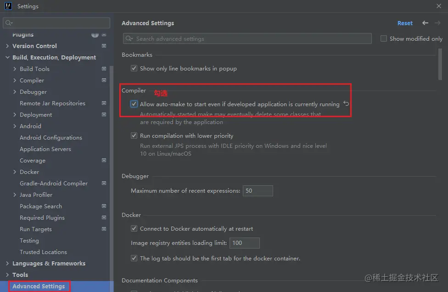Click the right panel vertical scrollbar thumb
Screen dimensions: 448x292
tap(440, 64)
